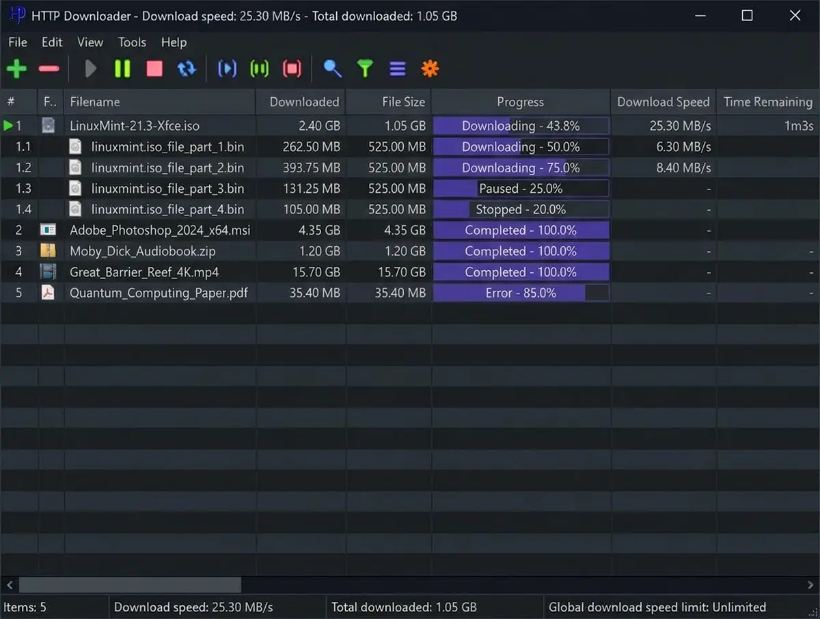Click the 6.30 MB/s download speed cell
This screenshot has width=820, height=619.
click(683, 147)
